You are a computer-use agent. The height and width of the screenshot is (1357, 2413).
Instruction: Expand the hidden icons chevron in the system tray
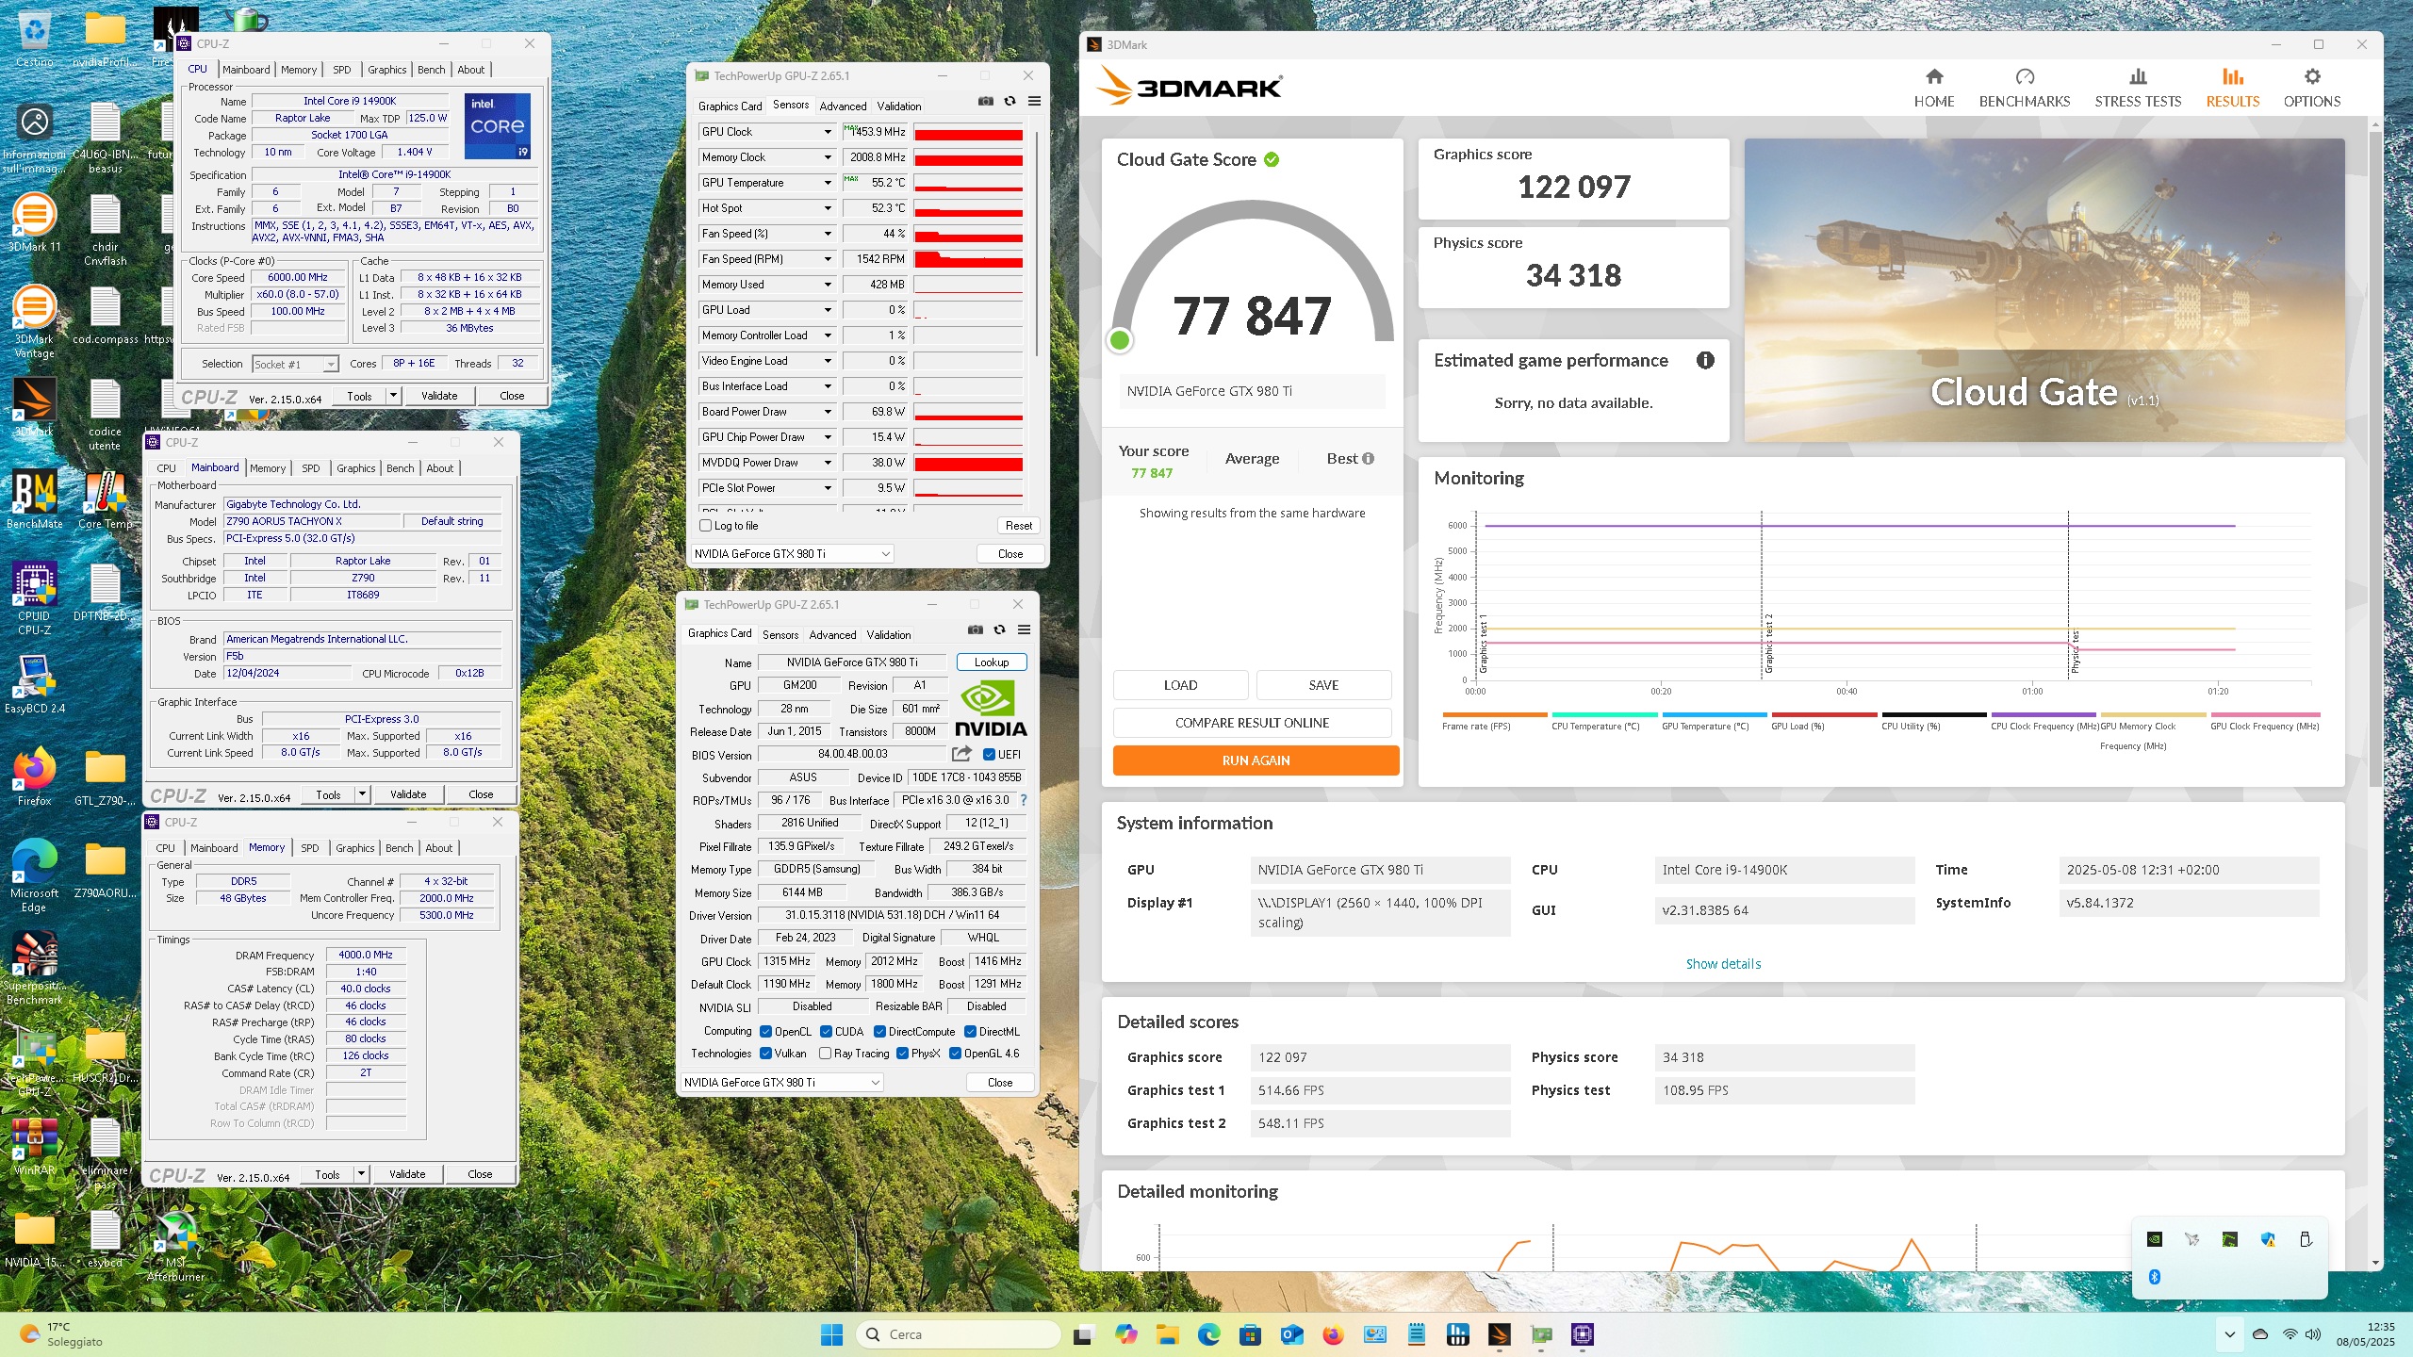tap(2229, 1334)
